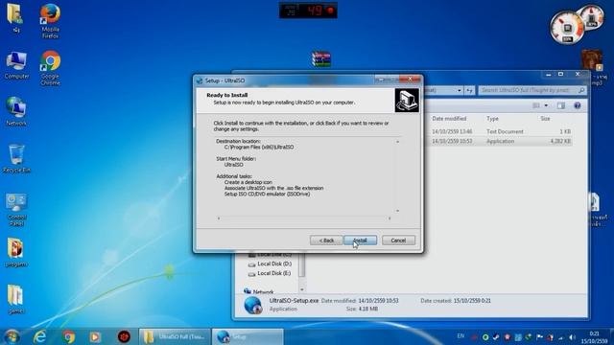Click the EN language indicator

click(460, 336)
